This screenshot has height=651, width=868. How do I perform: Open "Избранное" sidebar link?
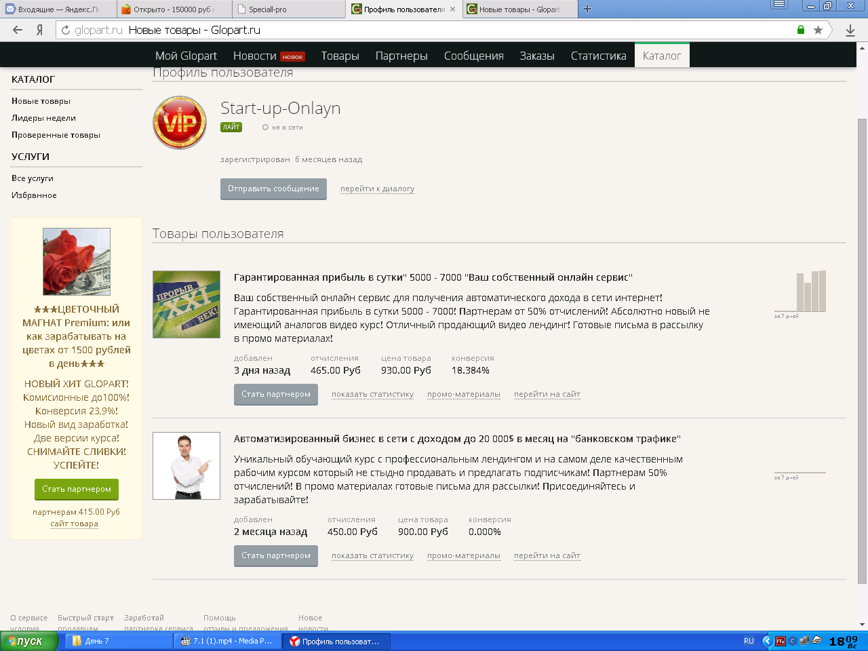34,195
